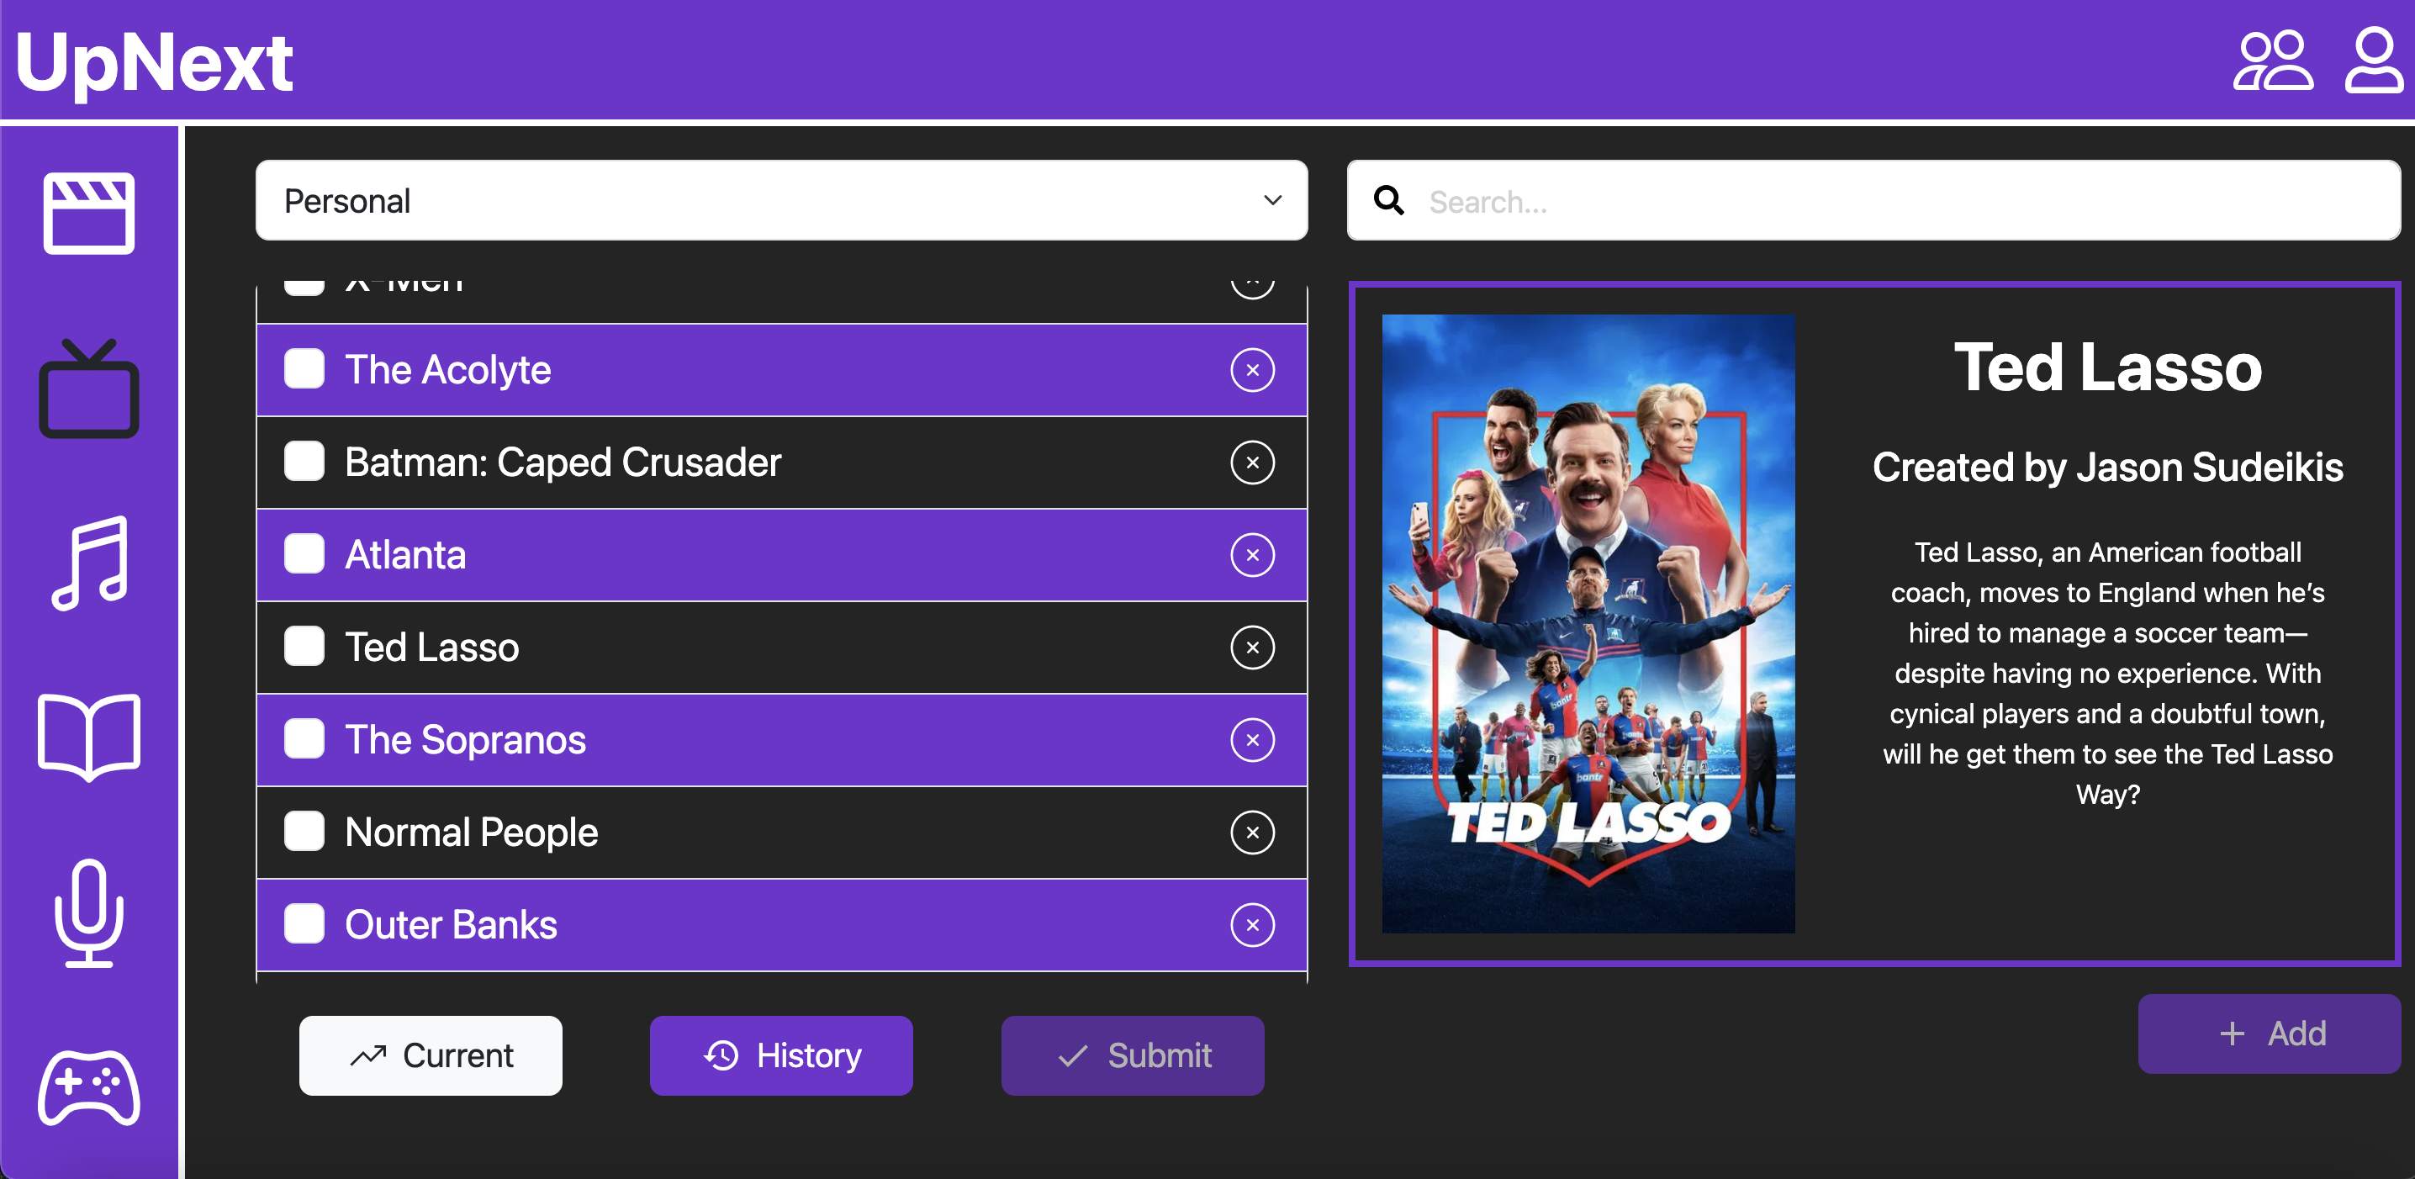Expand the Personal list dropdown
The height and width of the screenshot is (1179, 2415).
(x=781, y=200)
